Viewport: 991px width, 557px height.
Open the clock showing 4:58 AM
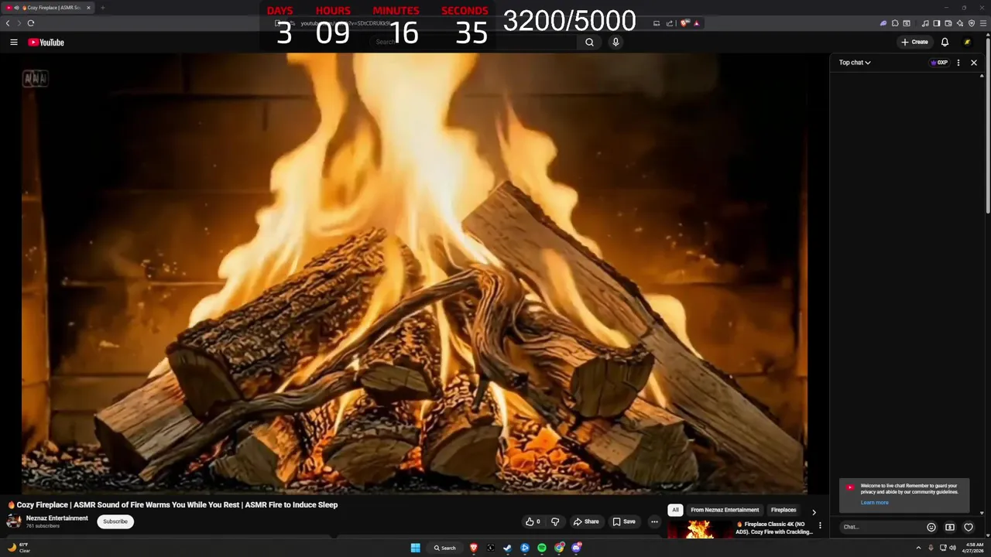click(x=974, y=548)
